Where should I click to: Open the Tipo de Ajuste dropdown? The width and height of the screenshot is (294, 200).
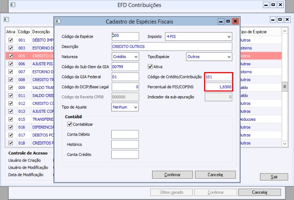[136, 107]
